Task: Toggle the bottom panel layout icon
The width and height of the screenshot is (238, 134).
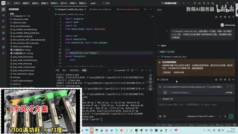Action: [199, 3]
